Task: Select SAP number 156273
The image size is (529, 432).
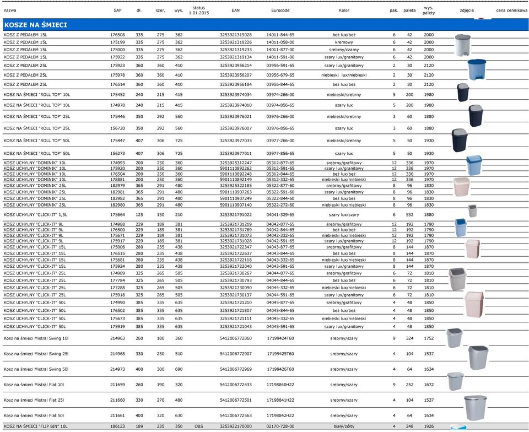Action: click(x=117, y=153)
